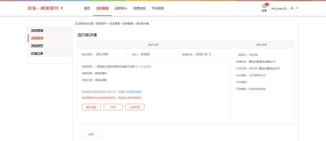
Task: Click SKU code 12538892112
Action: coord(257,75)
